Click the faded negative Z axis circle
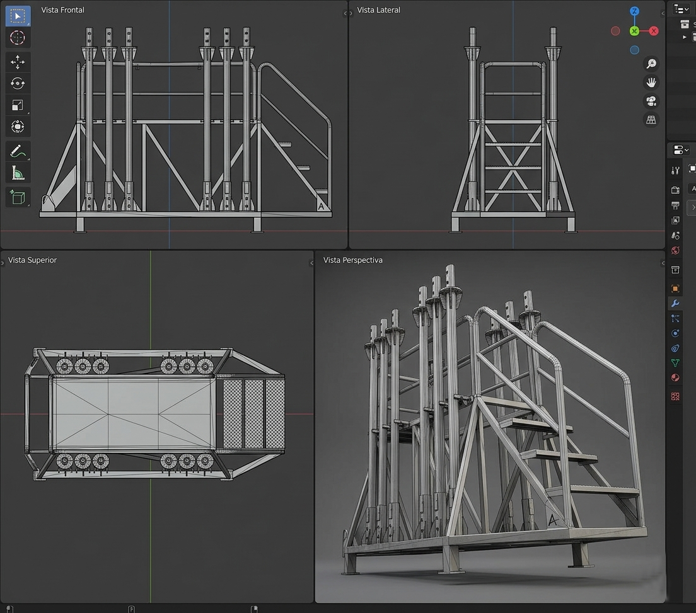The image size is (696, 613). coord(635,50)
